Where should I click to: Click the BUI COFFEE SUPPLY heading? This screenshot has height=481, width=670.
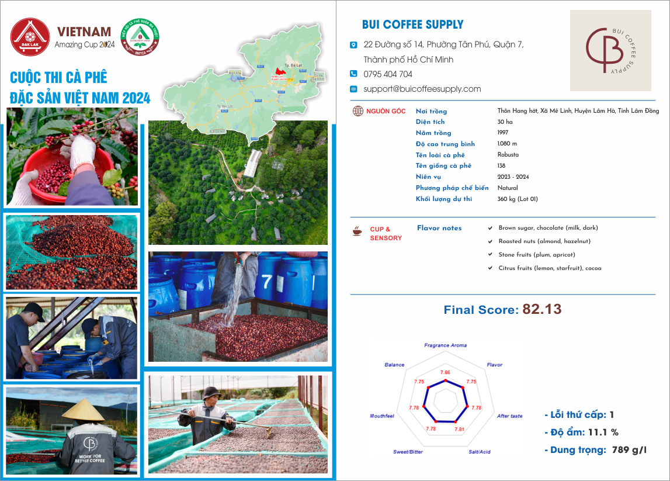point(412,25)
